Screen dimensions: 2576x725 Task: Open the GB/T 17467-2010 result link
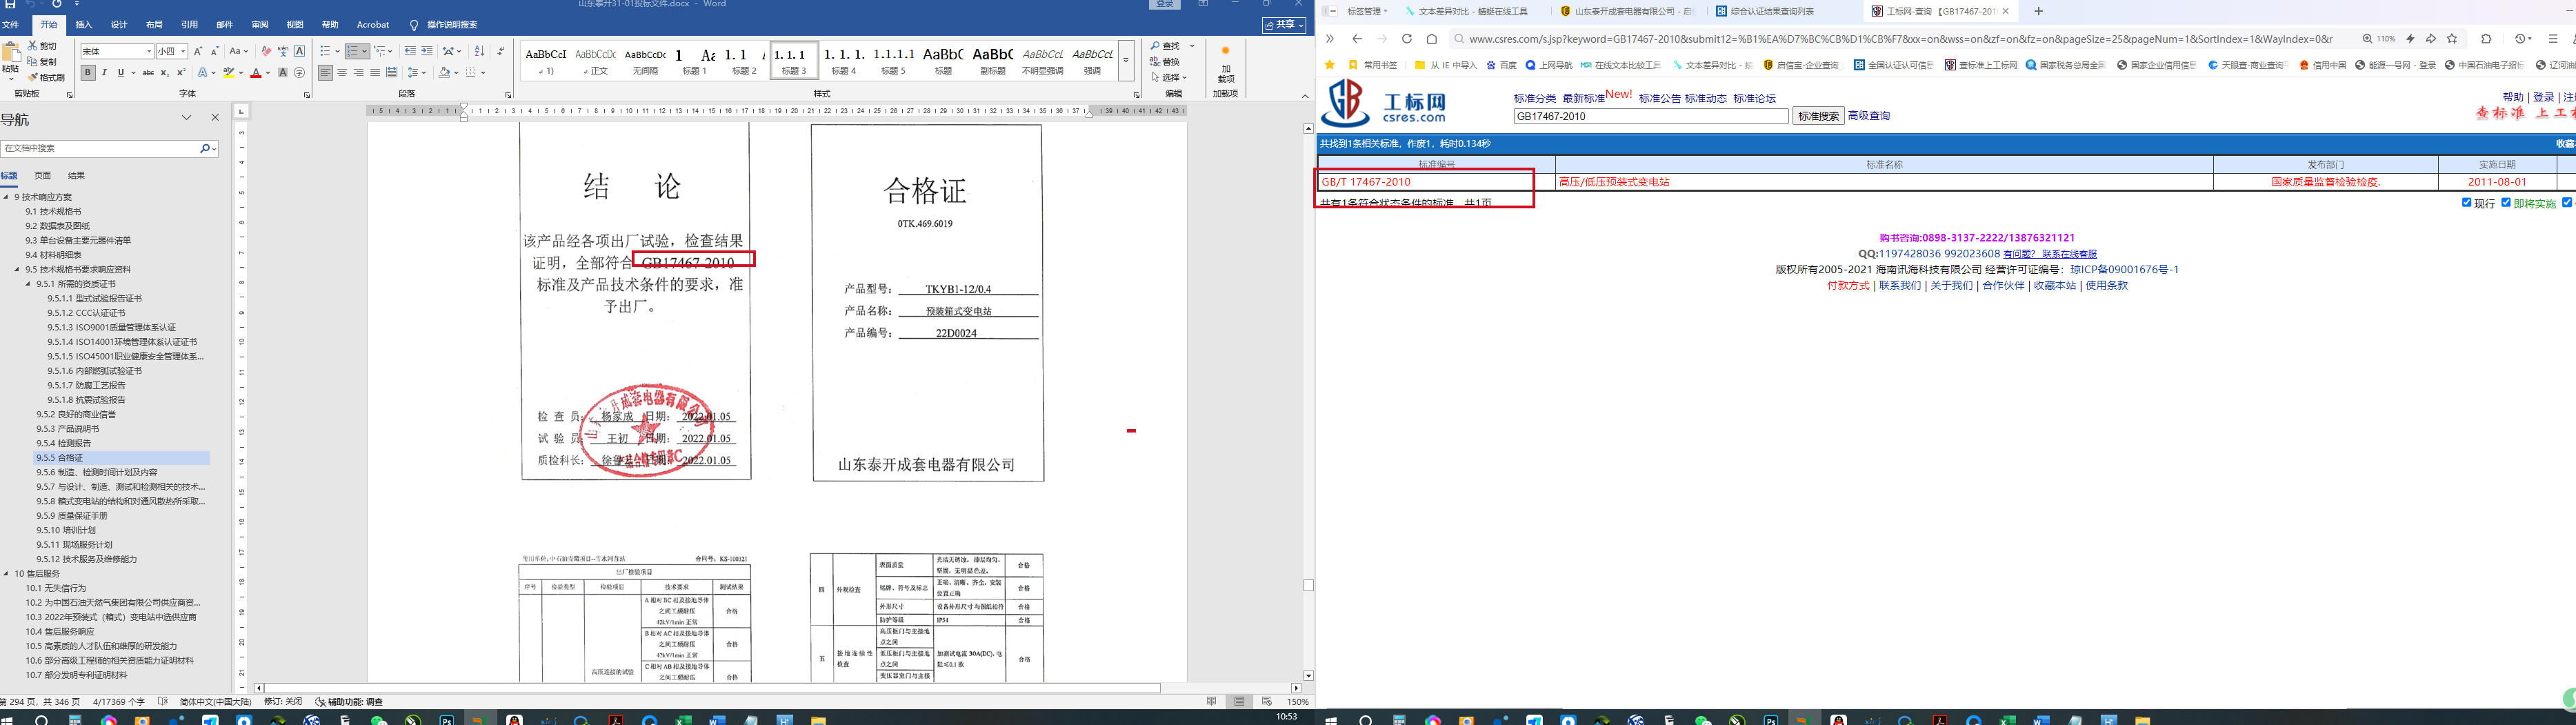[1366, 182]
